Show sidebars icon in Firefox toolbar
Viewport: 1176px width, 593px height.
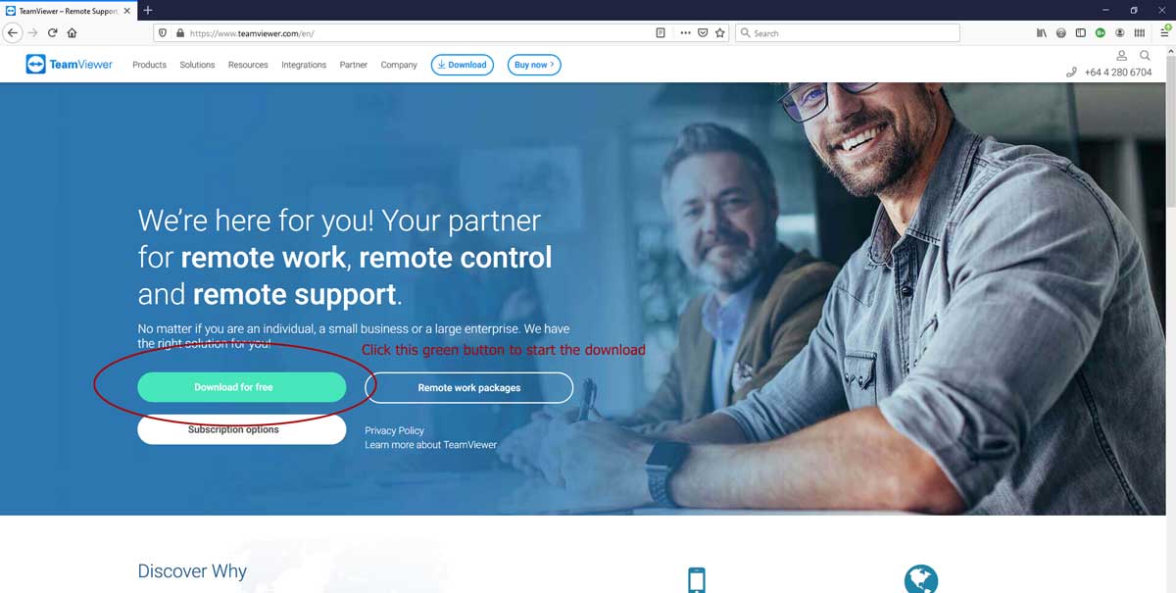[1081, 32]
